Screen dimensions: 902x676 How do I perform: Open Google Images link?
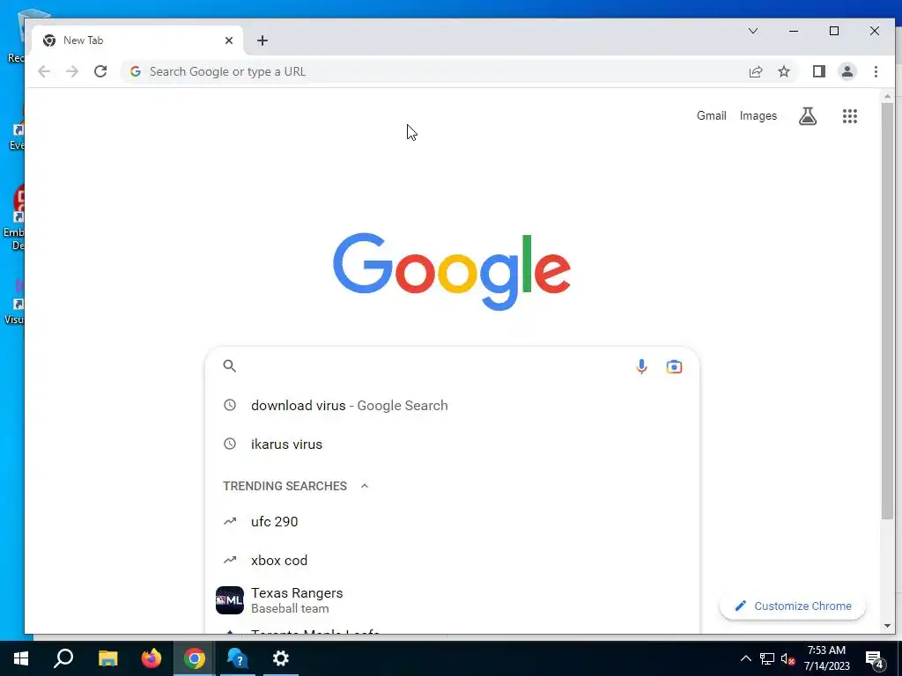(x=758, y=116)
